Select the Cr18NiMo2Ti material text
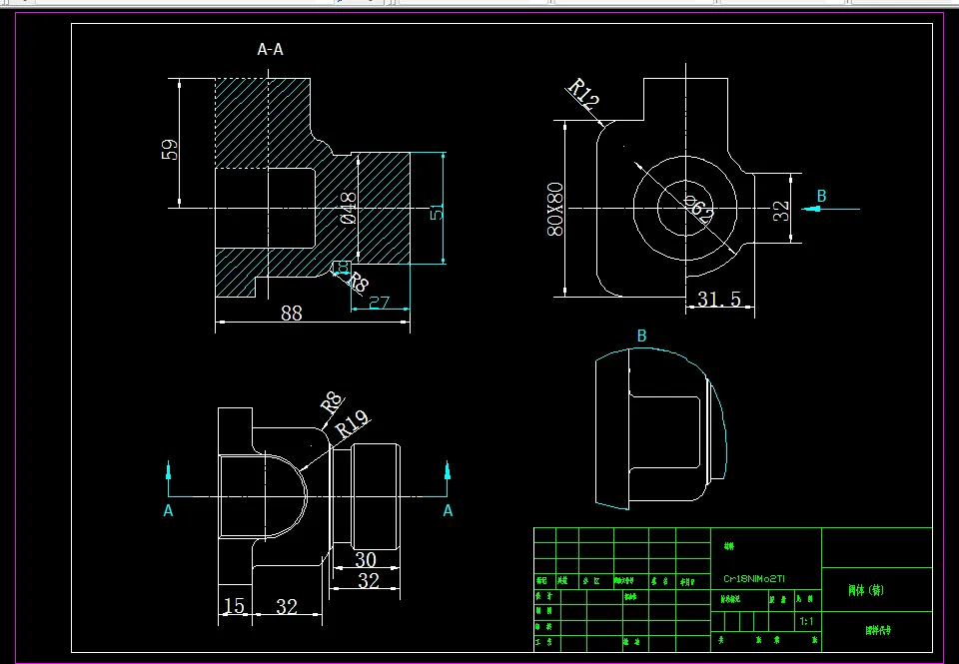959x664 pixels. pos(754,578)
